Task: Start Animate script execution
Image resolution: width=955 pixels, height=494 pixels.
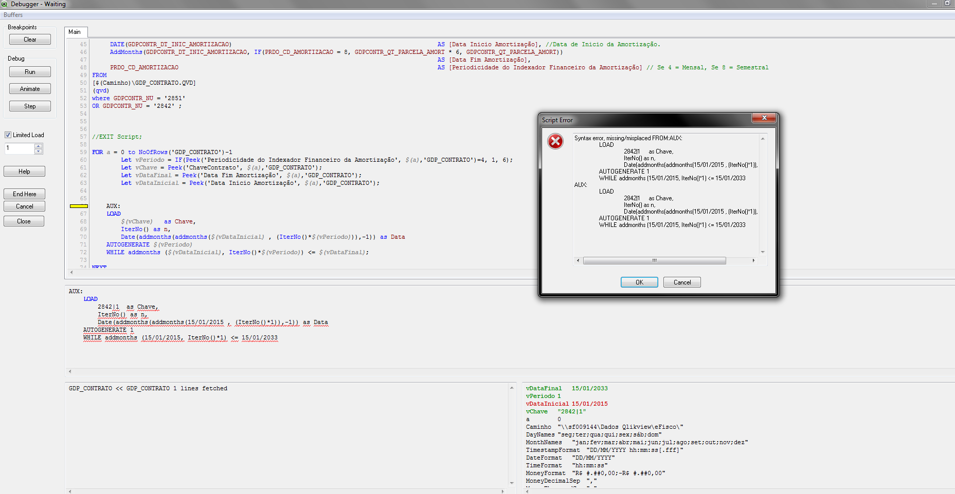Action: click(x=30, y=89)
